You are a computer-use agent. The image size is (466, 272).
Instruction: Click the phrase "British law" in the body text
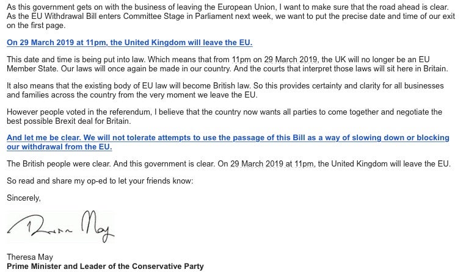point(232,86)
